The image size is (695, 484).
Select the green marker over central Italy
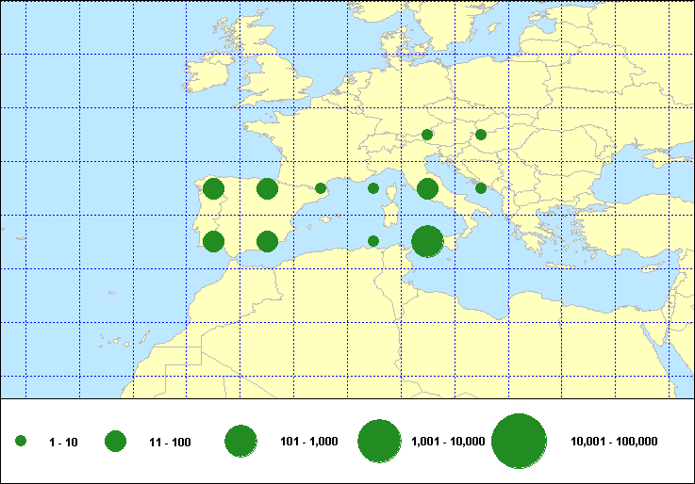point(427,188)
